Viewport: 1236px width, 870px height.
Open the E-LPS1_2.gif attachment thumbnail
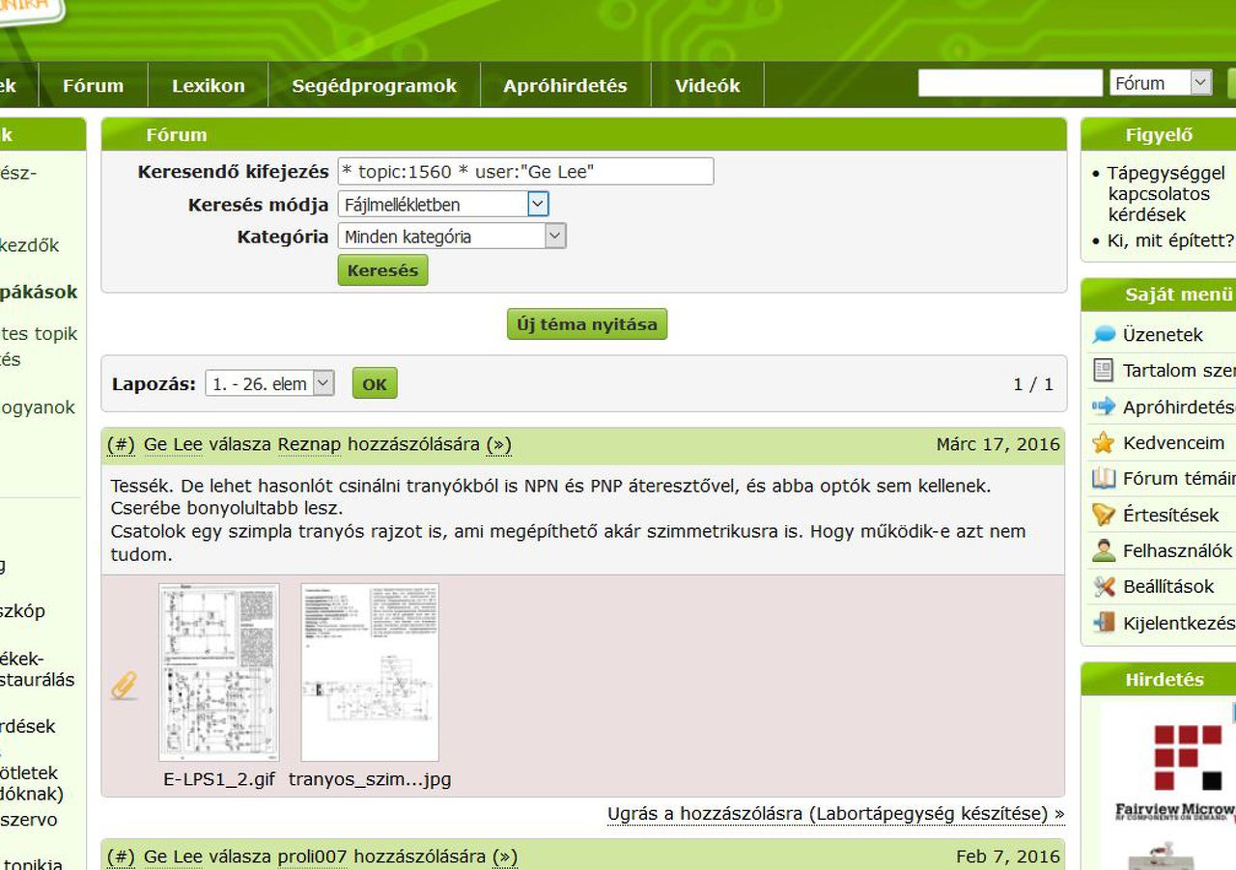pyautogui.click(x=219, y=672)
